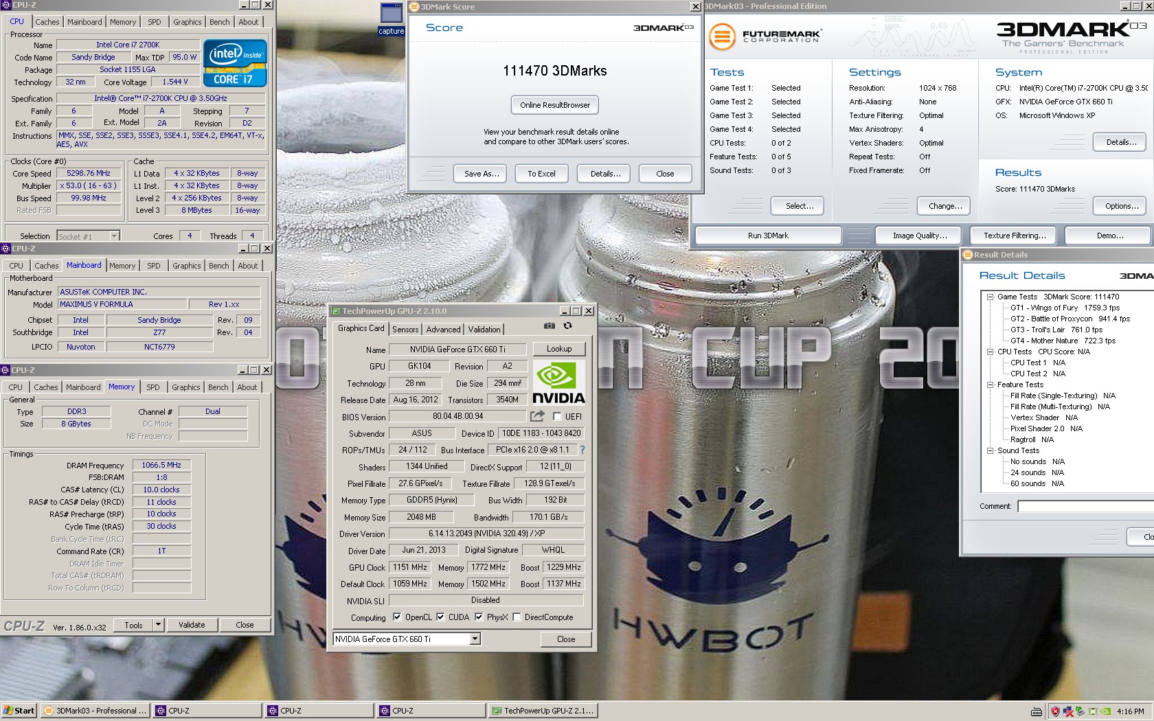Viewport: 1154px width, 721px height.
Task: Switch to the GPU-Z Advanced tab
Action: point(443,330)
